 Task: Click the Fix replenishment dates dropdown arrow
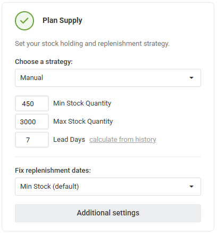[191, 187]
